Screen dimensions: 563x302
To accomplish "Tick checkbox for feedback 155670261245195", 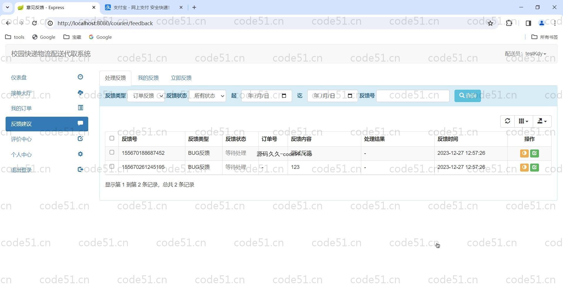I will click(x=112, y=167).
